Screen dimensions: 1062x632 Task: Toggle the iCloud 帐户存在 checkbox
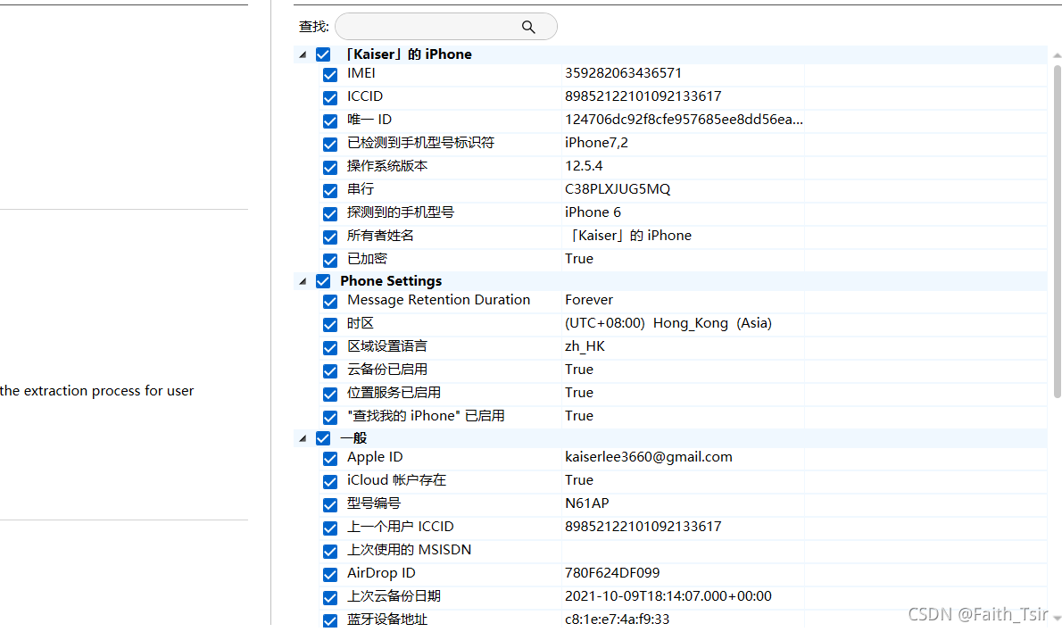tap(330, 482)
